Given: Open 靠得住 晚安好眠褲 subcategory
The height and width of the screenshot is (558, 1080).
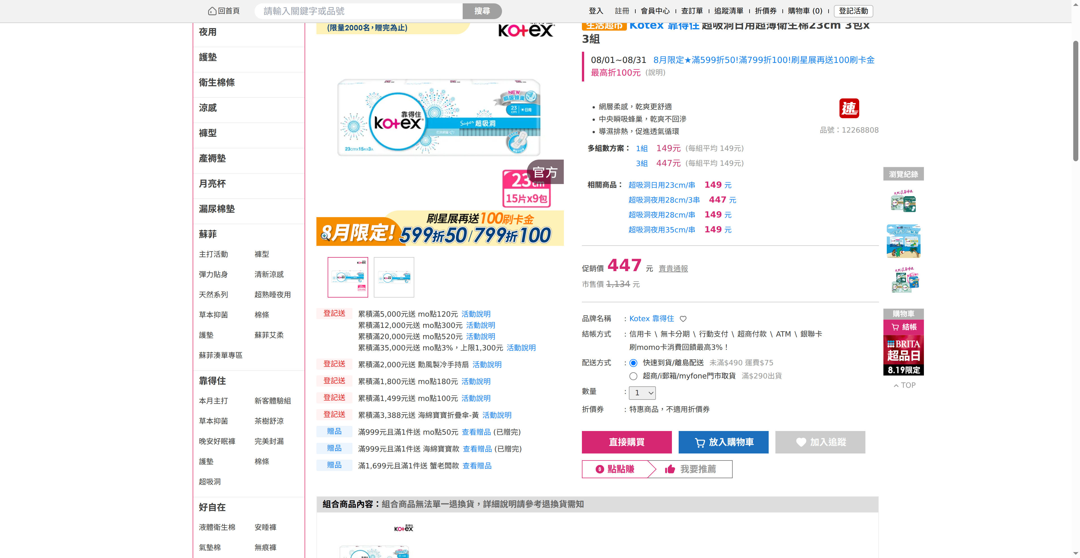Looking at the screenshot, I should click(217, 442).
